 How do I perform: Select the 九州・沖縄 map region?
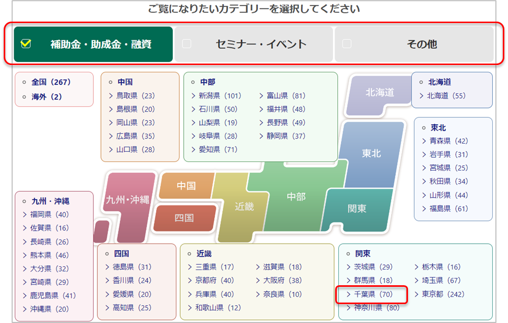click(x=128, y=200)
